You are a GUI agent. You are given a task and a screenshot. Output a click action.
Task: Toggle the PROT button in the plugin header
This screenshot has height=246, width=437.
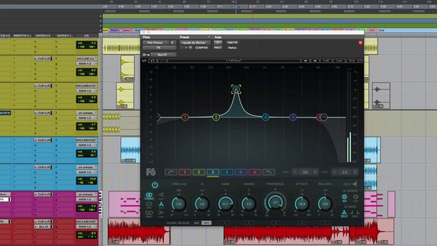[218, 48]
